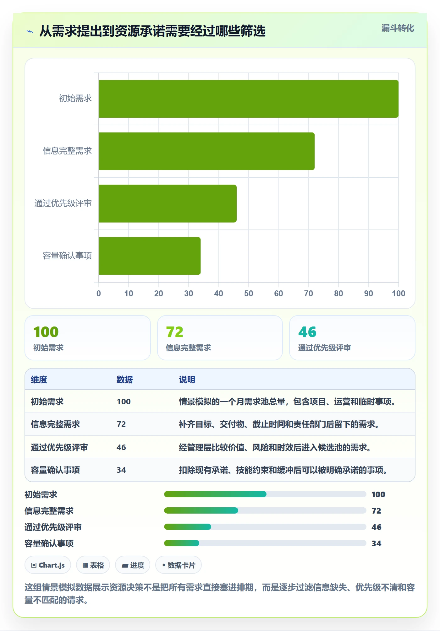Click the description starting 情景模拟的一个月需求池总量
The height and width of the screenshot is (631, 440).
pyautogui.click(x=287, y=402)
